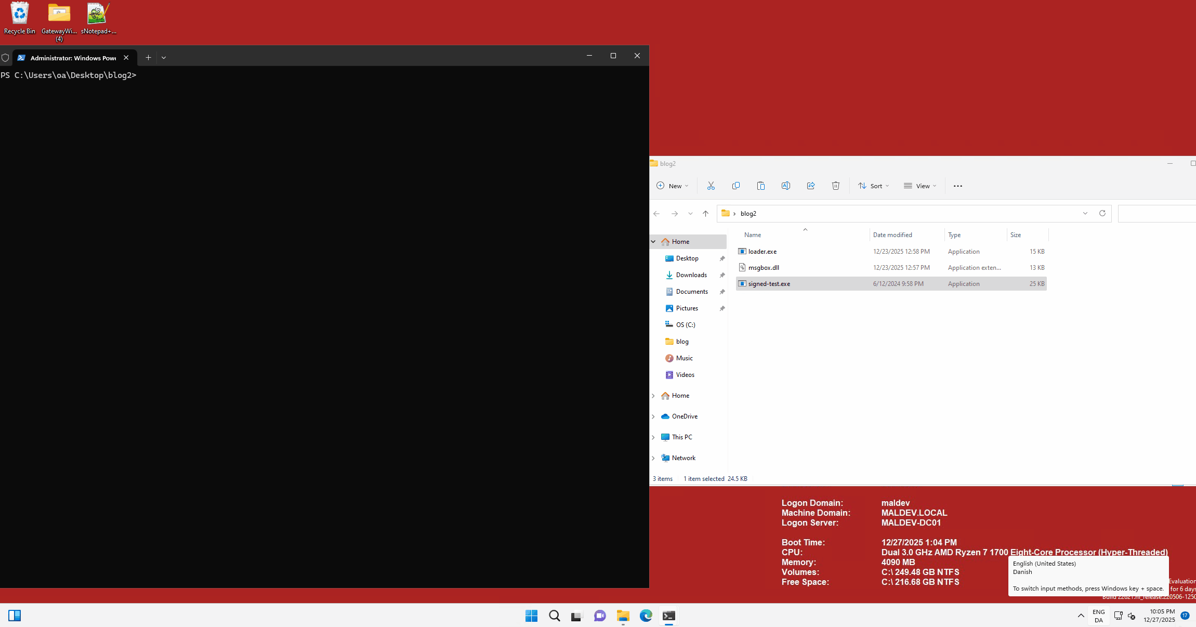Open the Sort dropdown

pos(873,186)
